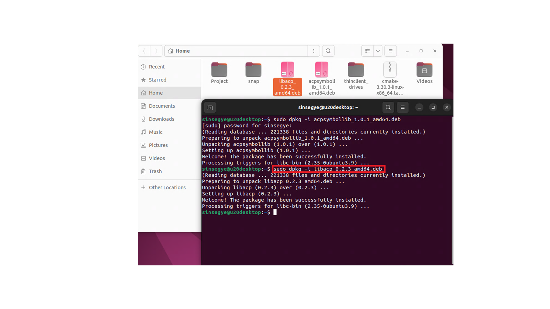Select libacp_0.2.3_amd64.deb file icon
This screenshot has width=550, height=309.
pyautogui.click(x=287, y=70)
